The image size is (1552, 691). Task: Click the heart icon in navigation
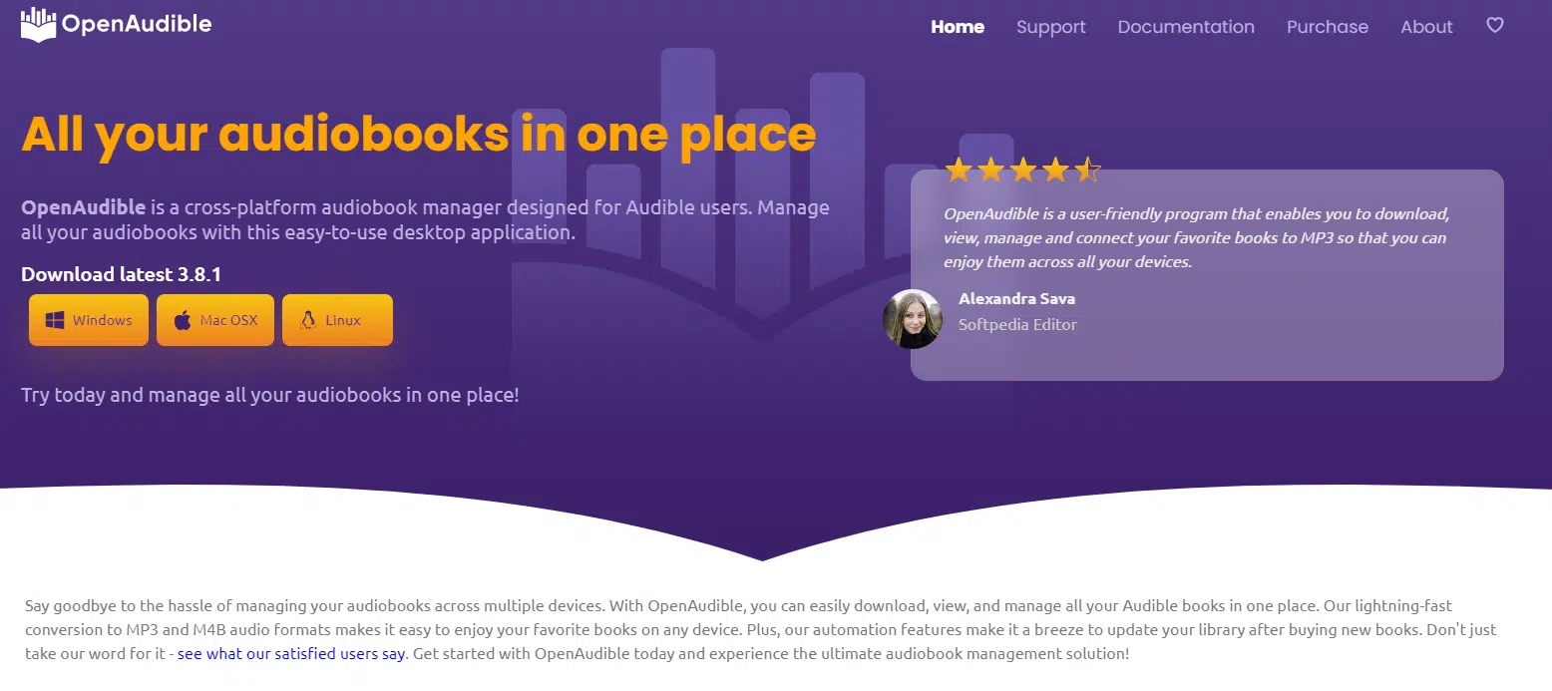coord(1494,26)
